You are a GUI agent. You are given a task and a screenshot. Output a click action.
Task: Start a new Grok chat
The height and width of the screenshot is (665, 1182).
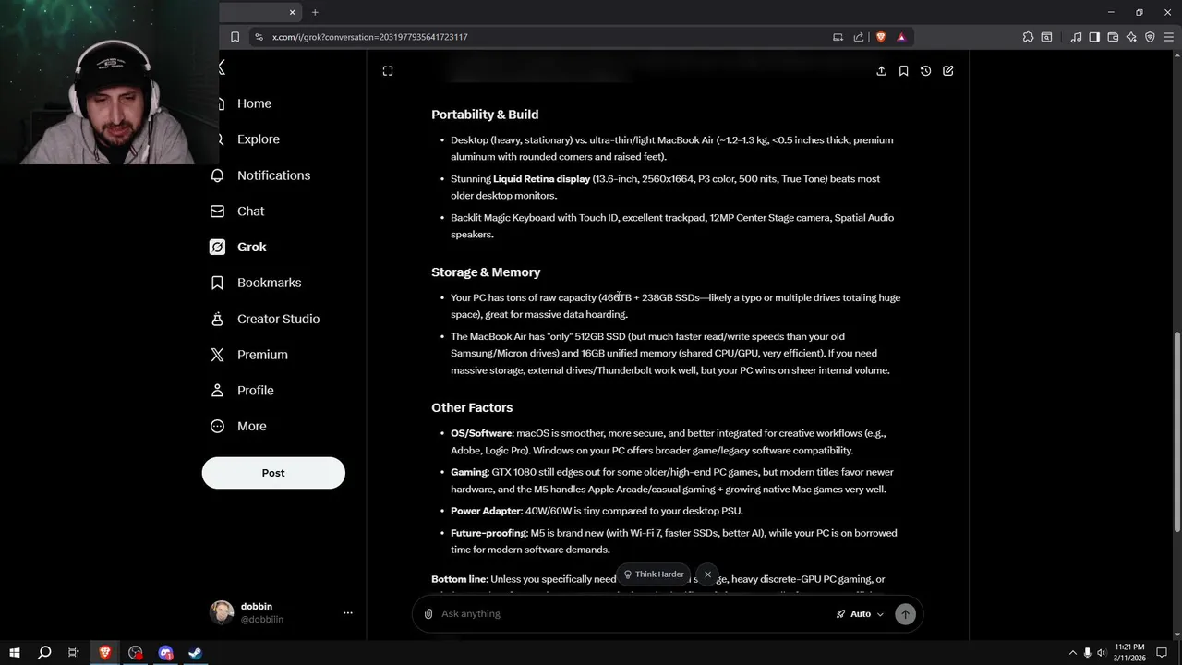click(948, 71)
